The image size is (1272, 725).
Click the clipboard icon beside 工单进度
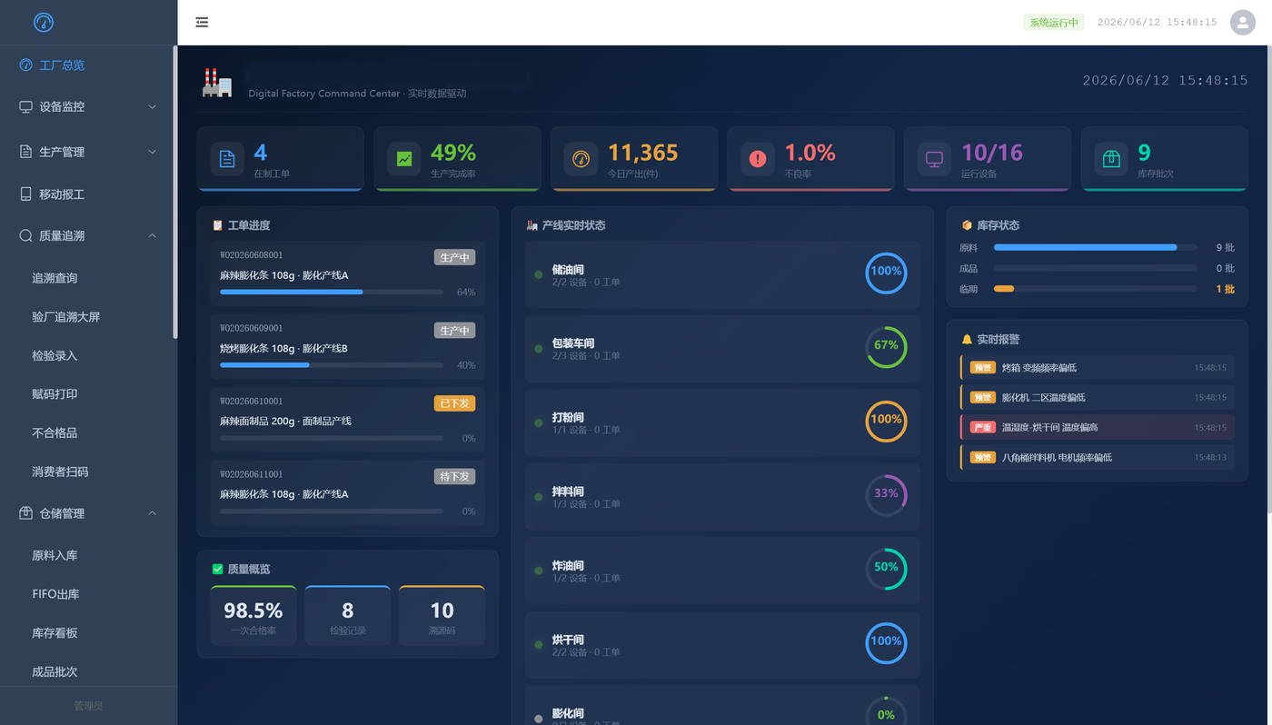click(217, 225)
